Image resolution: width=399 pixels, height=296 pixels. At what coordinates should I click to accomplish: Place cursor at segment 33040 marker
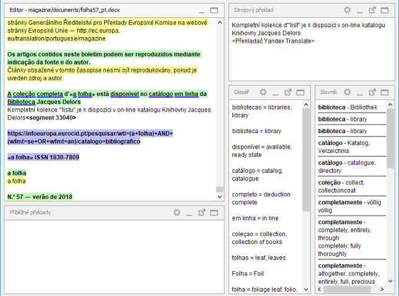coord(51,118)
